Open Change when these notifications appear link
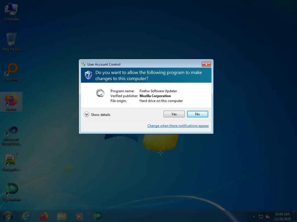 [178, 126]
